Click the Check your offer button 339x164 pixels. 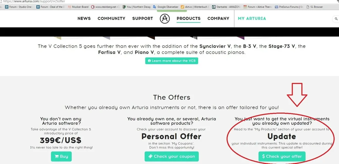[x=282, y=156]
